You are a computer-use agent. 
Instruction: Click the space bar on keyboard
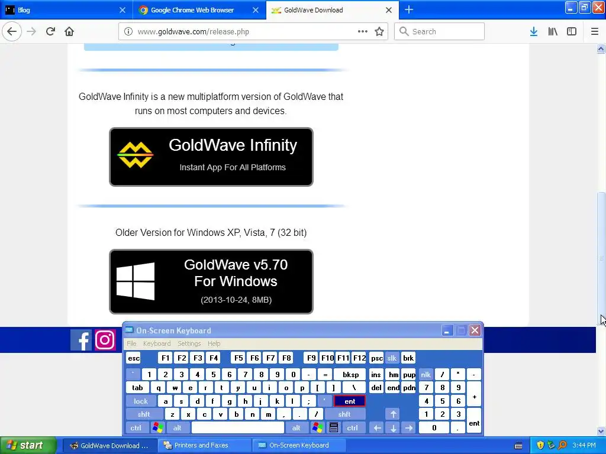coord(238,428)
